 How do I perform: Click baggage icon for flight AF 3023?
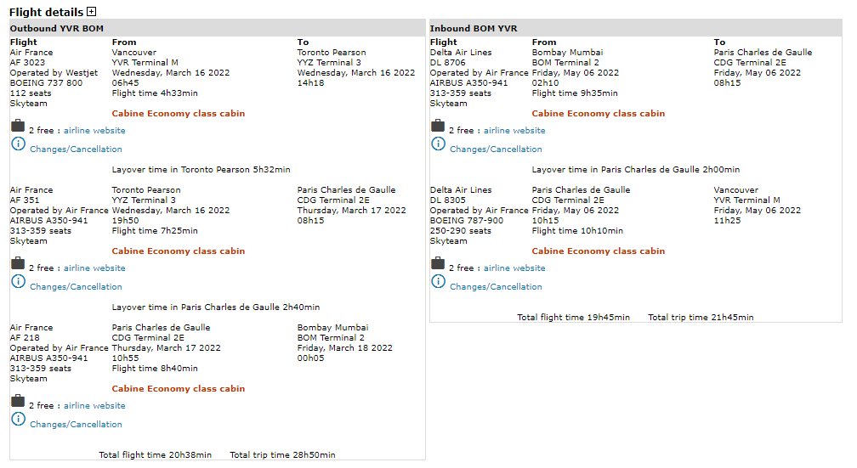(18, 127)
